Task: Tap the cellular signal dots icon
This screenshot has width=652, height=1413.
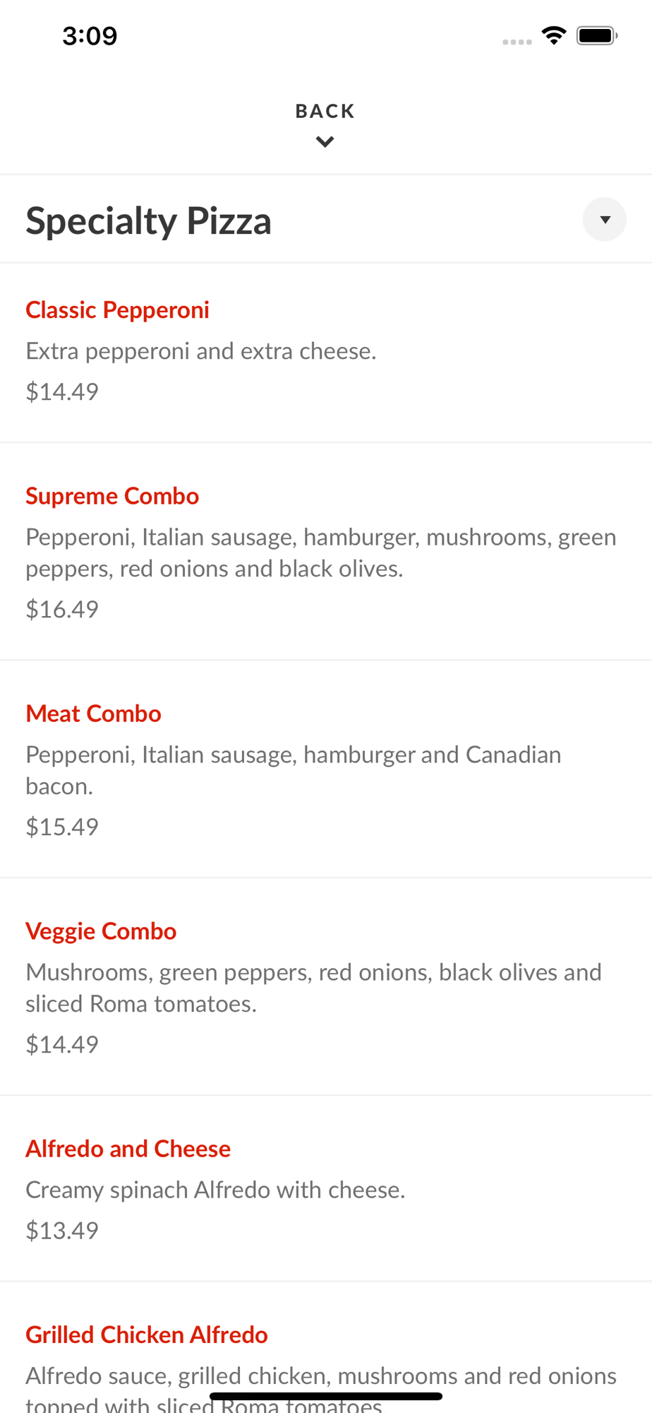Action: [x=517, y=42]
